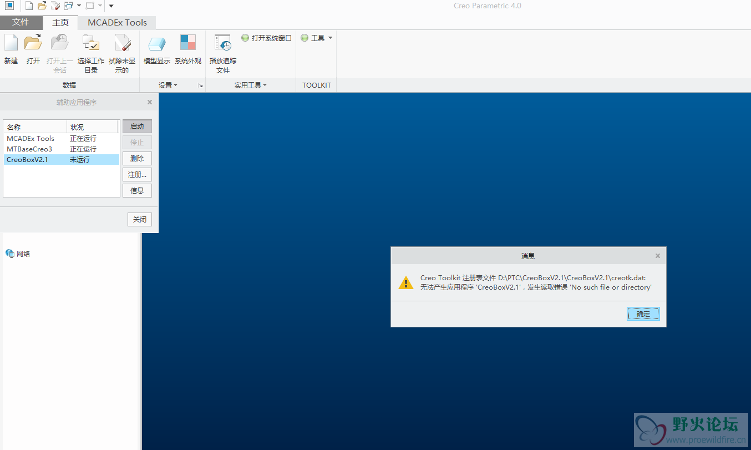Image resolution: width=751 pixels, height=450 pixels.
Task: Open the Windows switch dropdown arrow in the quick access bar
Action: tap(79, 6)
